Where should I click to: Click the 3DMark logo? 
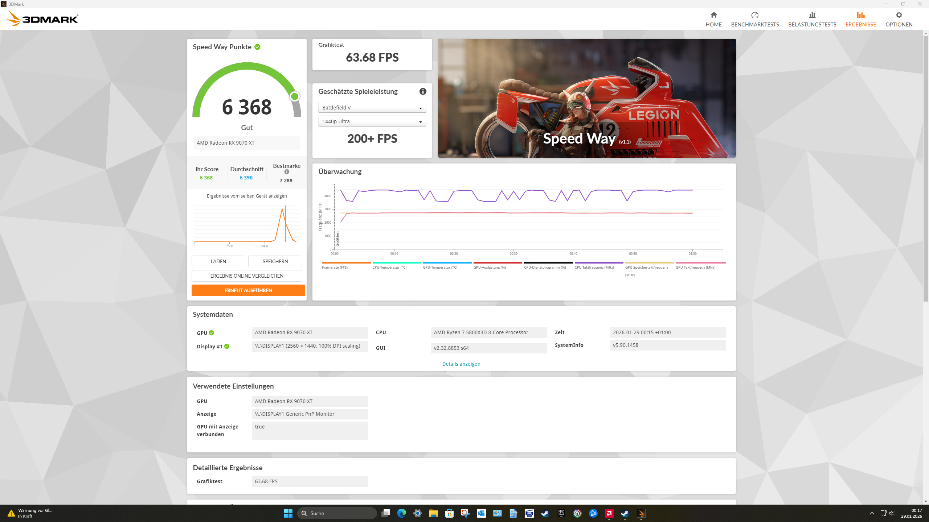point(42,18)
